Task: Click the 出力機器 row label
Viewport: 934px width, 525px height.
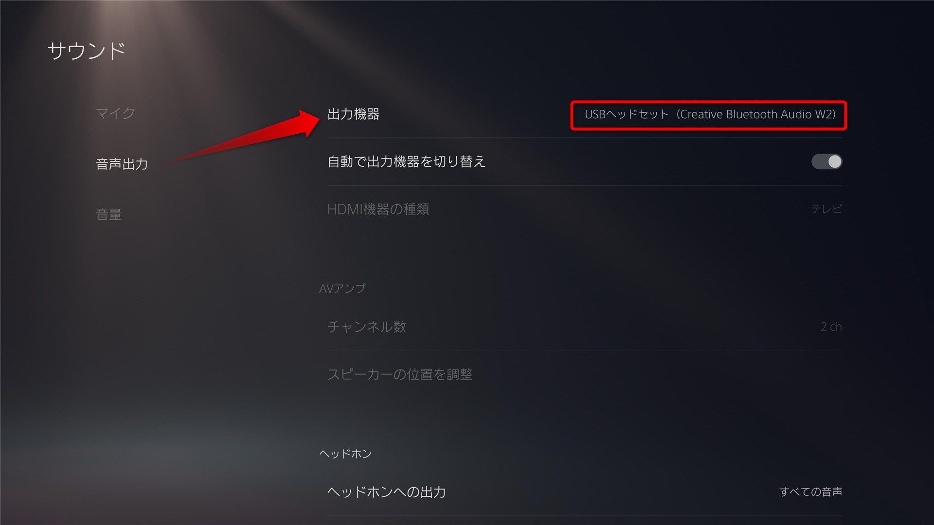Action: 353,114
